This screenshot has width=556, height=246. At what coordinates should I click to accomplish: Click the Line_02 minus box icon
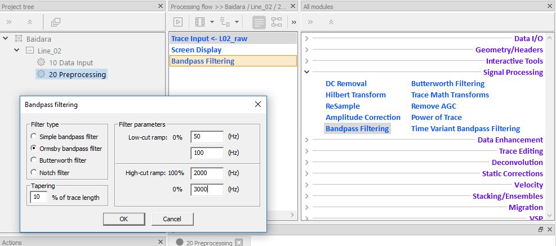tap(30, 50)
